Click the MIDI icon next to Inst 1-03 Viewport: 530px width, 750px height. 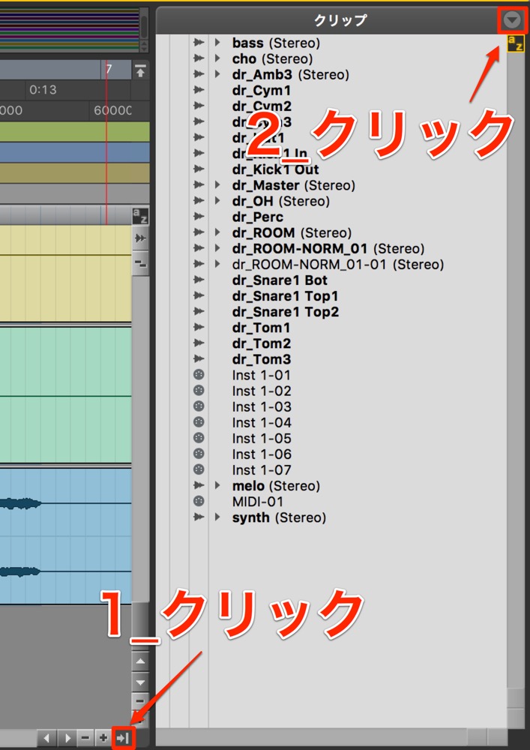pyautogui.click(x=199, y=406)
